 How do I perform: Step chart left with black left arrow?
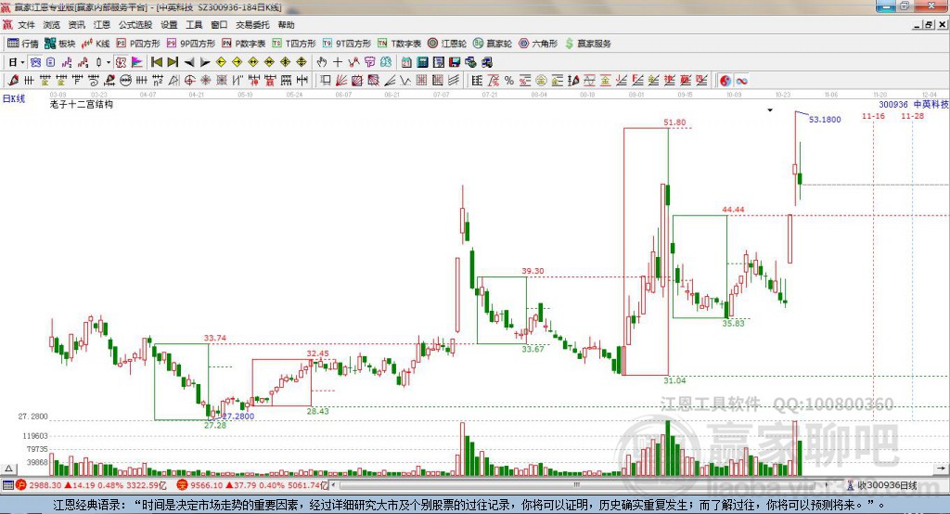click(x=189, y=62)
